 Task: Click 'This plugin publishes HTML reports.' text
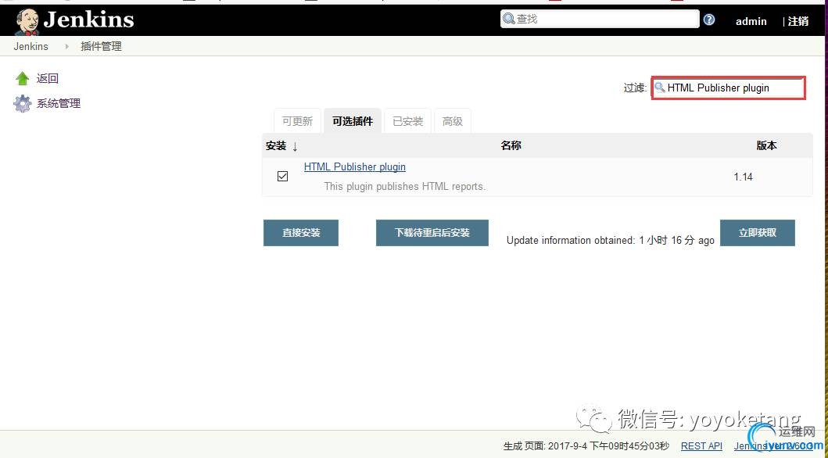[405, 186]
